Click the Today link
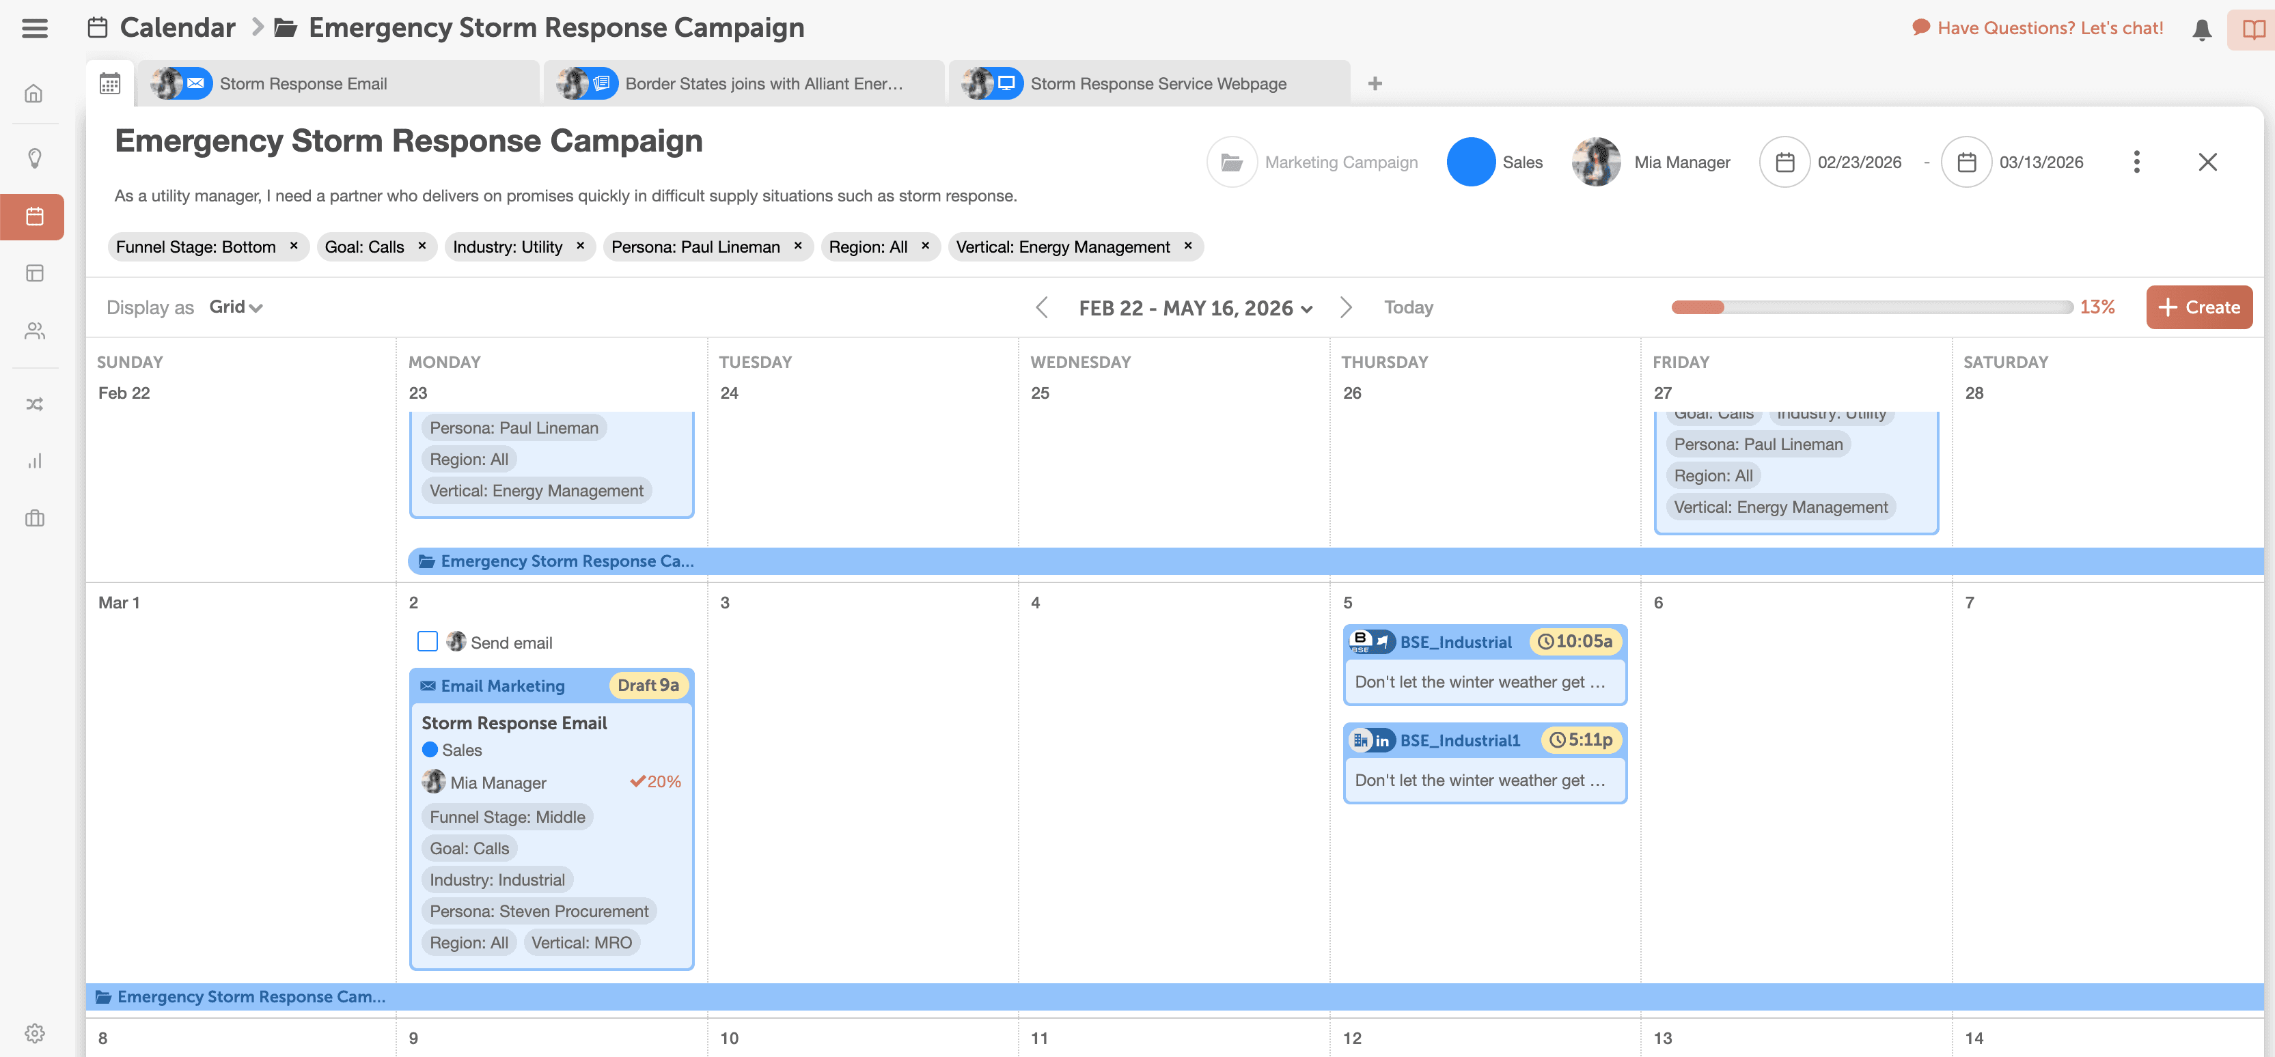Screen dimensions: 2275x1057 tap(1408, 307)
